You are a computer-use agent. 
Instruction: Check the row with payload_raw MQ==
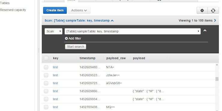click(x=46, y=107)
